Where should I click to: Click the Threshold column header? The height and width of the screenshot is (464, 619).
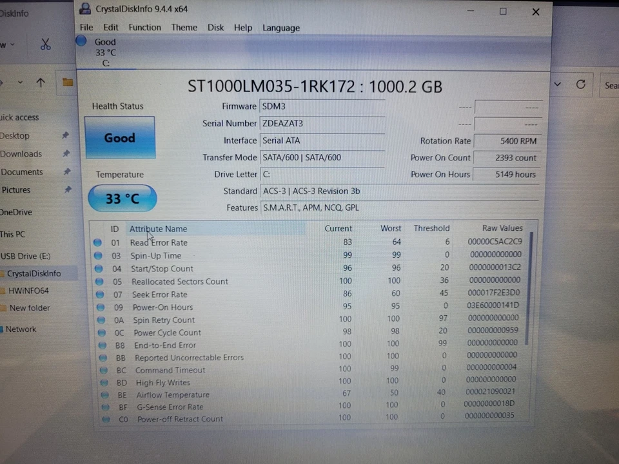(431, 228)
